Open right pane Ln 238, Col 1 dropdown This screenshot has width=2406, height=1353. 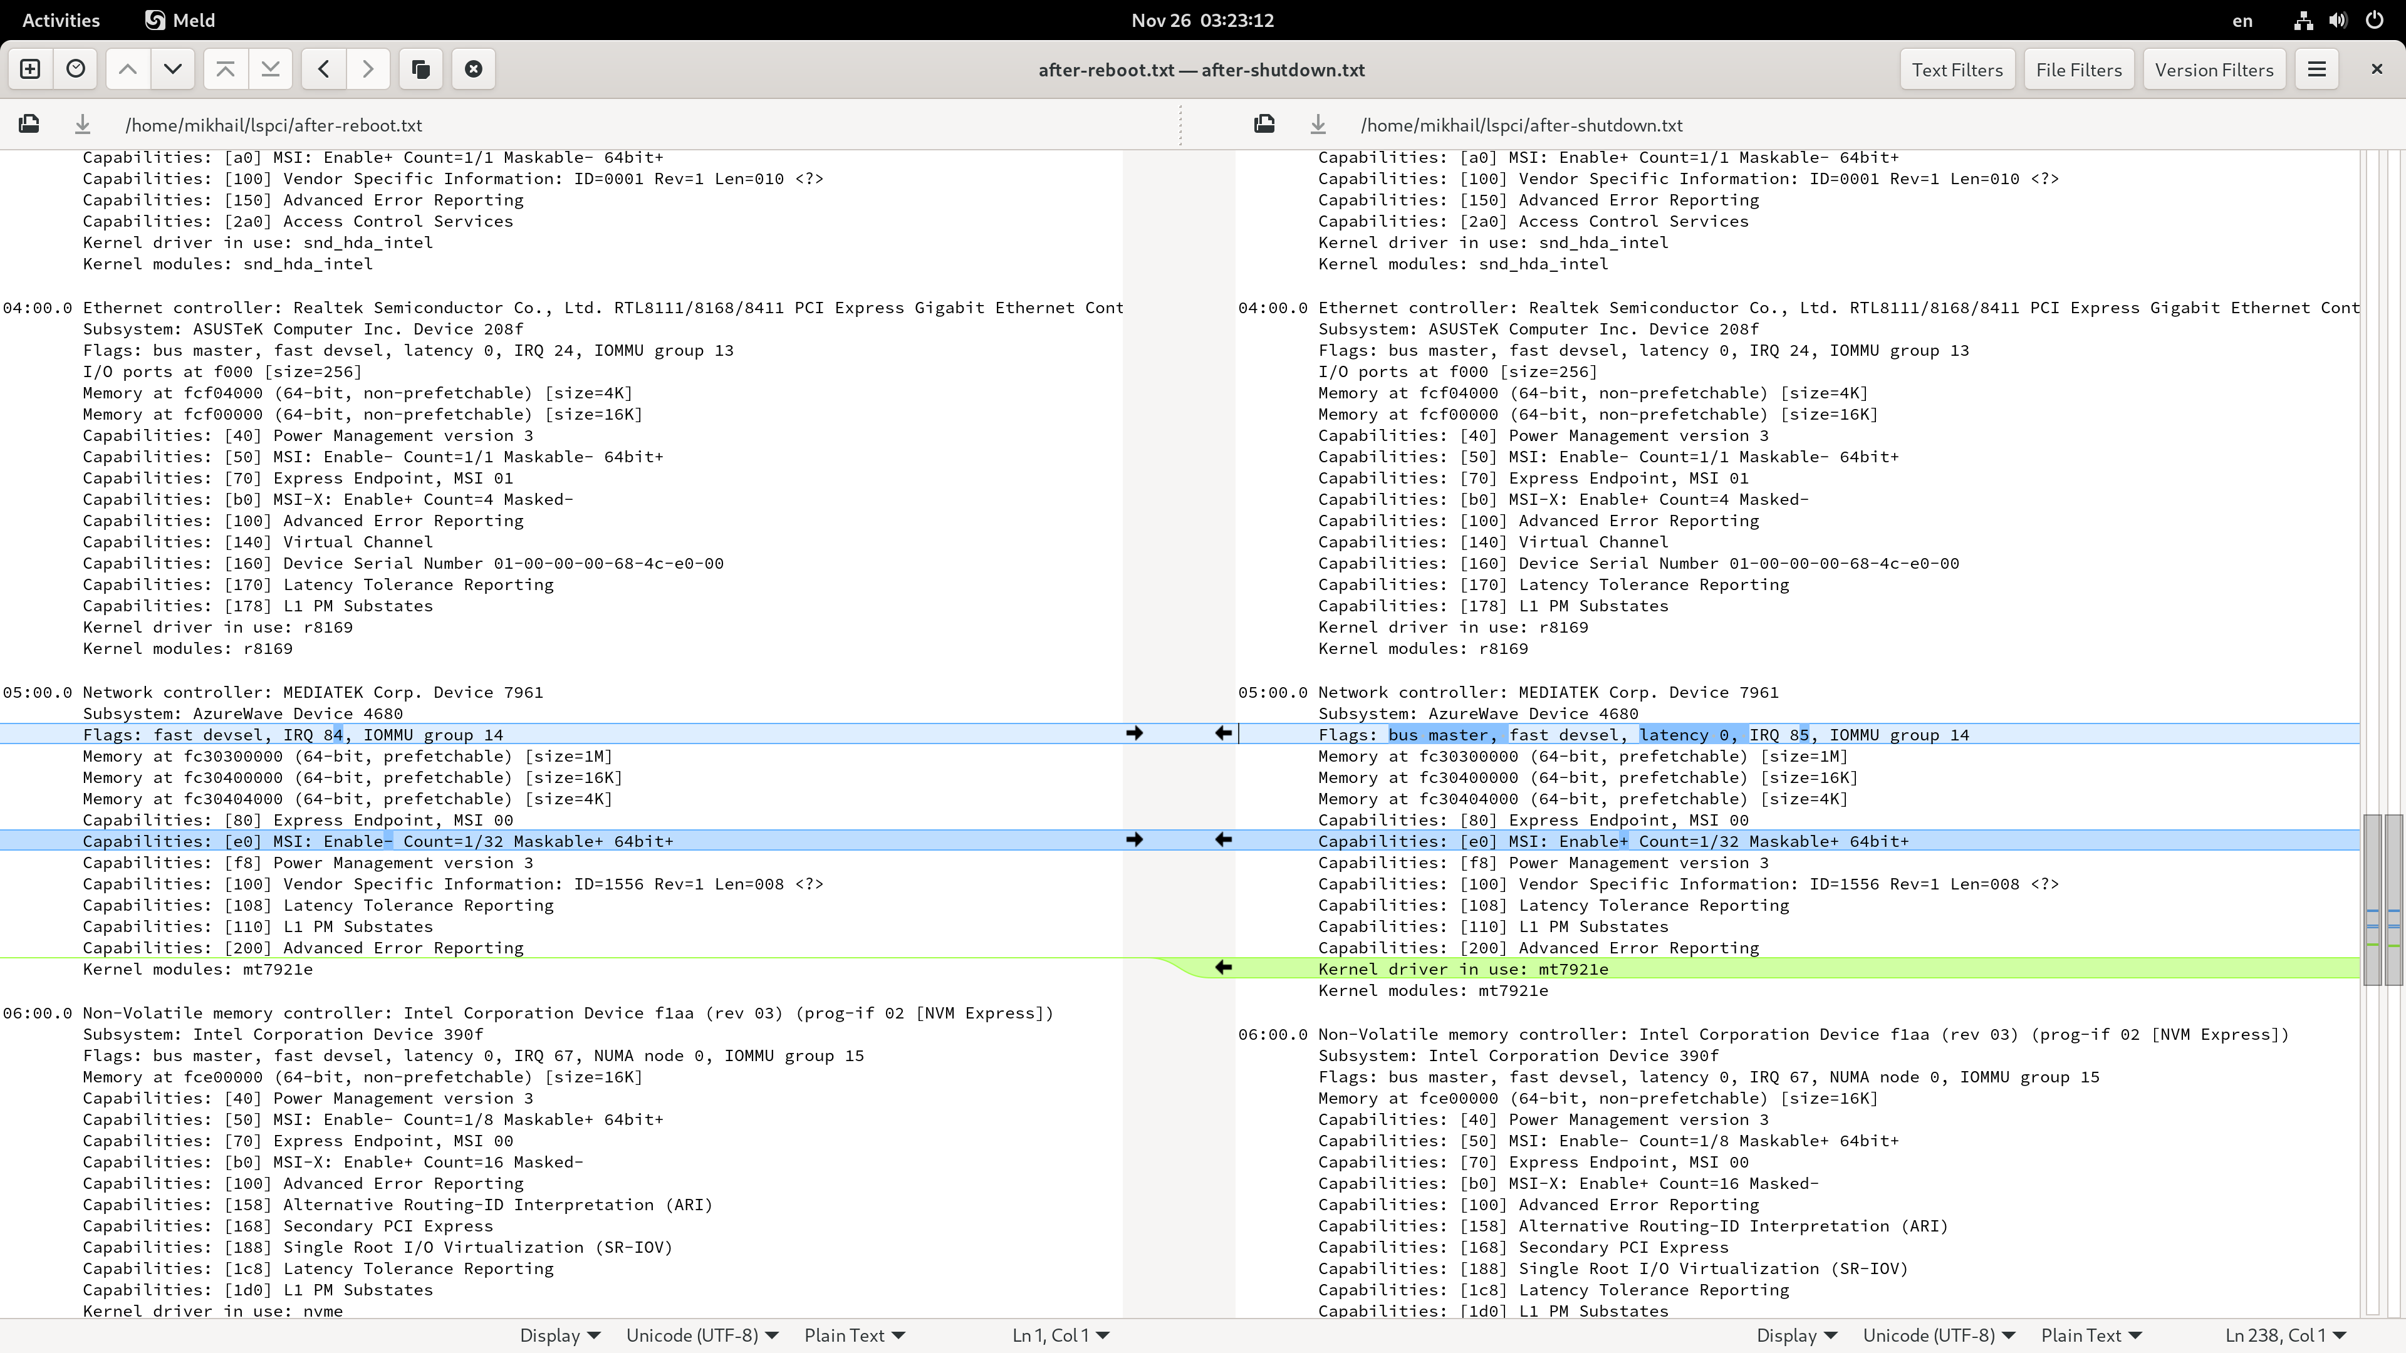point(2286,1335)
